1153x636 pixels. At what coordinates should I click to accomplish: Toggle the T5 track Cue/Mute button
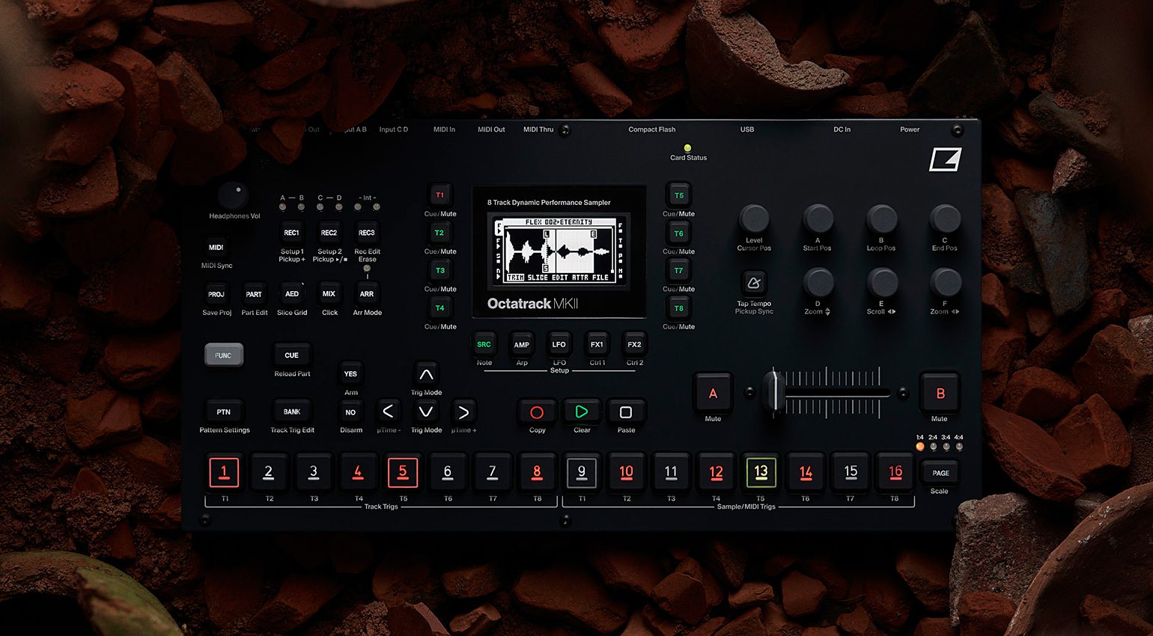click(x=678, y=195)
